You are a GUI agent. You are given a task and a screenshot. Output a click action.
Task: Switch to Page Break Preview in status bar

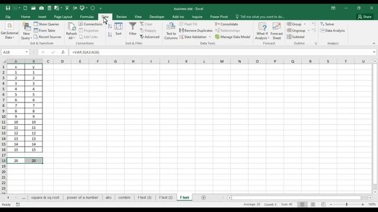tap(323, 204)
